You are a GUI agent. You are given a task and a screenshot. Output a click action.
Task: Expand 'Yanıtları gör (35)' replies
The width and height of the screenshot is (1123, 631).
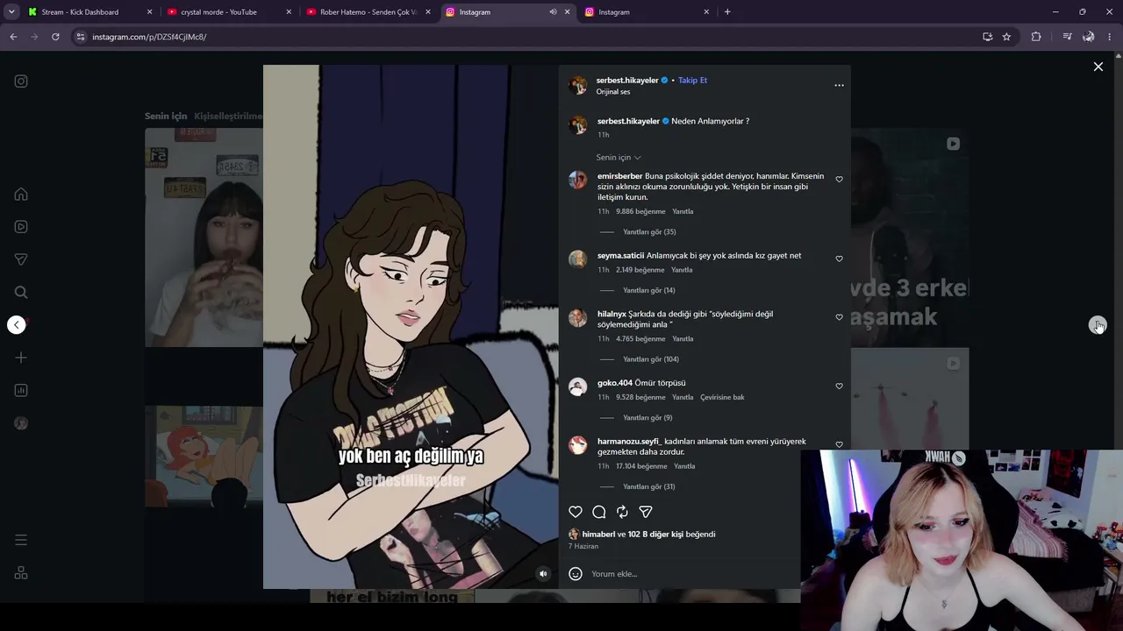[x=649, y=232]
